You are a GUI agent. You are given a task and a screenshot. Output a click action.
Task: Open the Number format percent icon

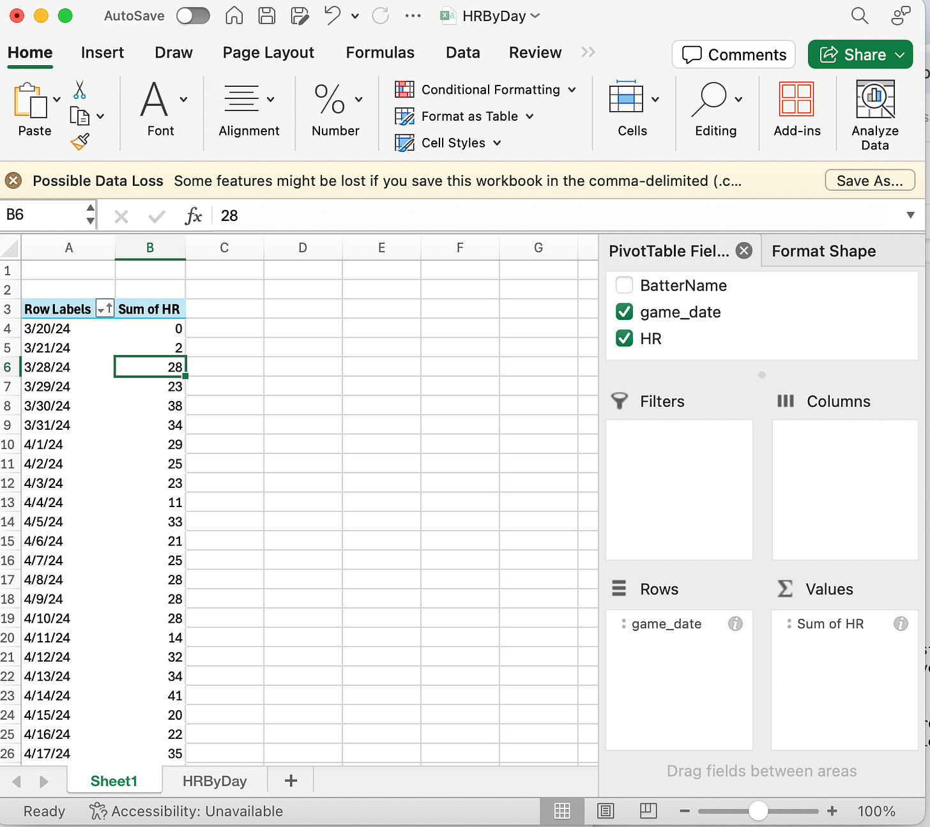click(x=330, y=99)
